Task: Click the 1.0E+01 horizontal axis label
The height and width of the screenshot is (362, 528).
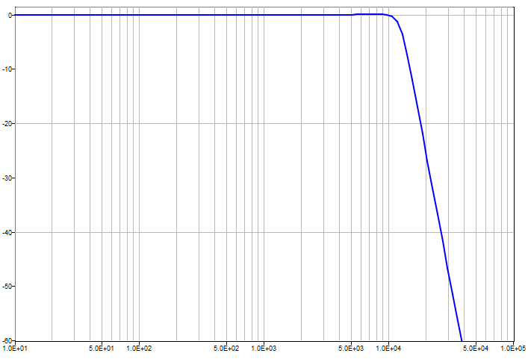Action: pos(16,349)
